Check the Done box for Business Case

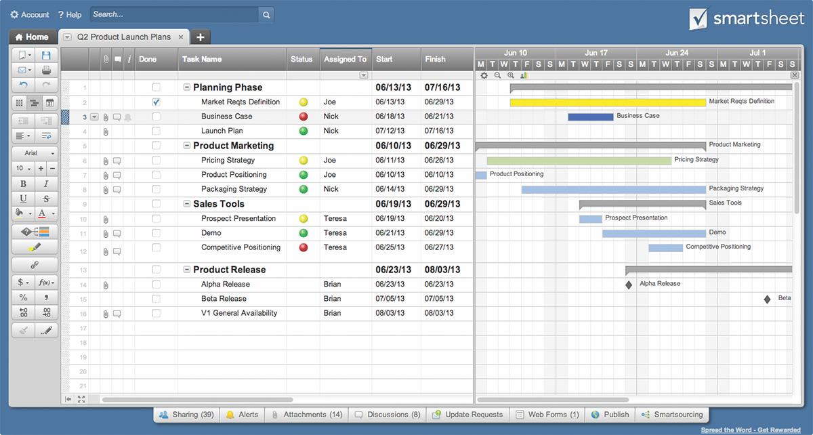tap(157, 117)
